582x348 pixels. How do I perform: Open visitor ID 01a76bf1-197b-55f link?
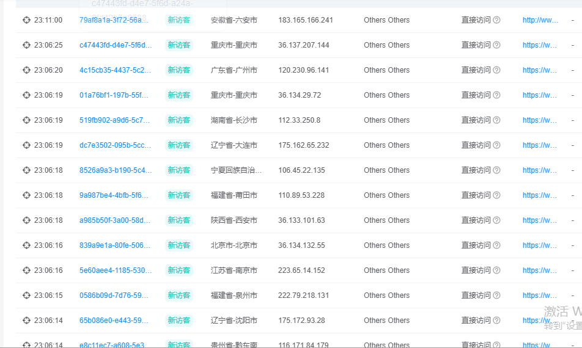coord(114,95)
